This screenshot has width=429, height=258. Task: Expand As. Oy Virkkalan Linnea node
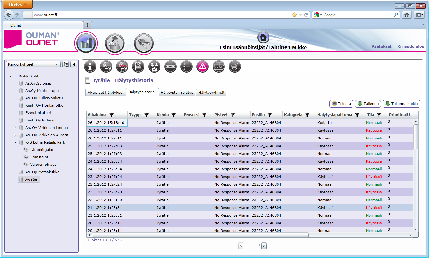click(14, 128)
